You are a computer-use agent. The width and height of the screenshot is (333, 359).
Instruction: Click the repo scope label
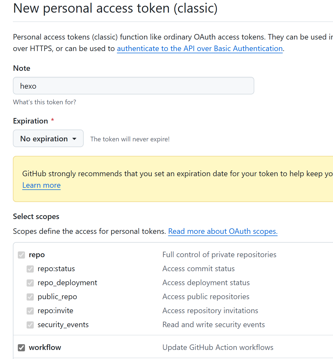click(37, 255)
